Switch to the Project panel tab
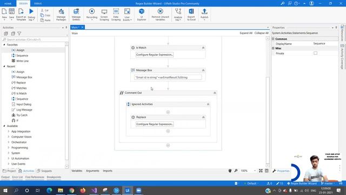This screenshot has width=346, height=195. [x=9, y=171]
